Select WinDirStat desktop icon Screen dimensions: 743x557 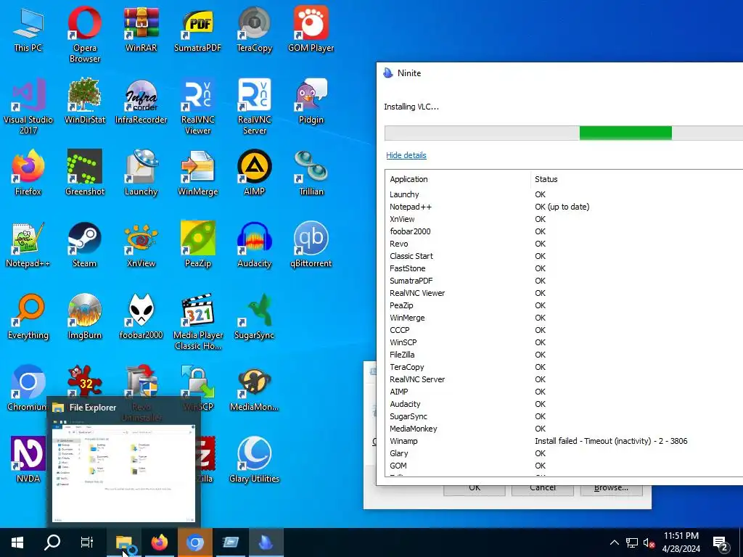pos(84,102)
